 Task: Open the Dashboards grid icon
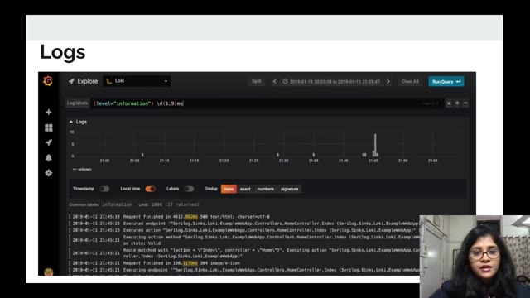pos(49,127)
